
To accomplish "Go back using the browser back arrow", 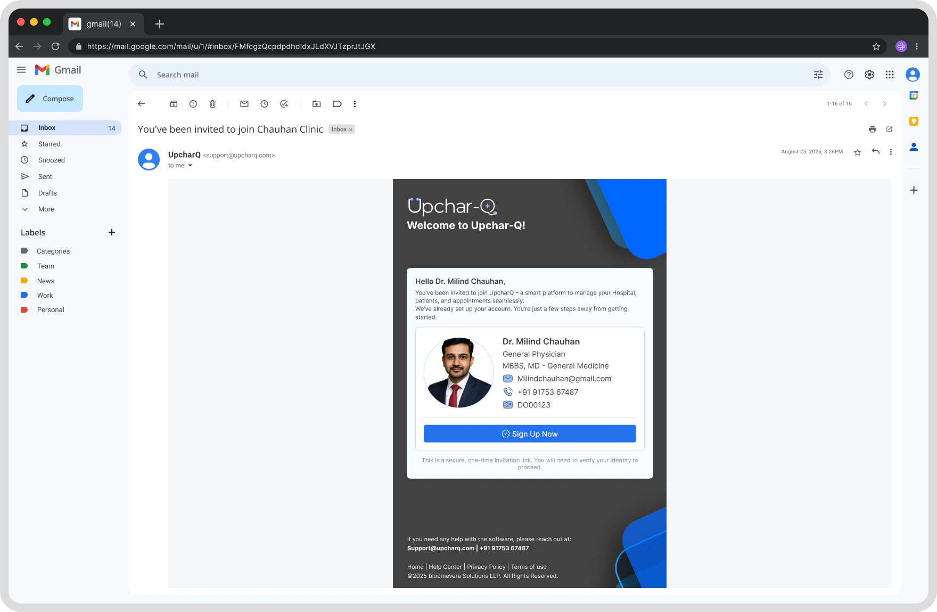I will tap(19, 46).
